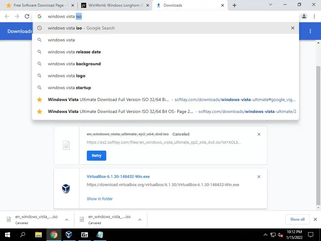This screenshot has width=321, height=241.
Task: Click the network icon in the tray
Action: [273, 235]
